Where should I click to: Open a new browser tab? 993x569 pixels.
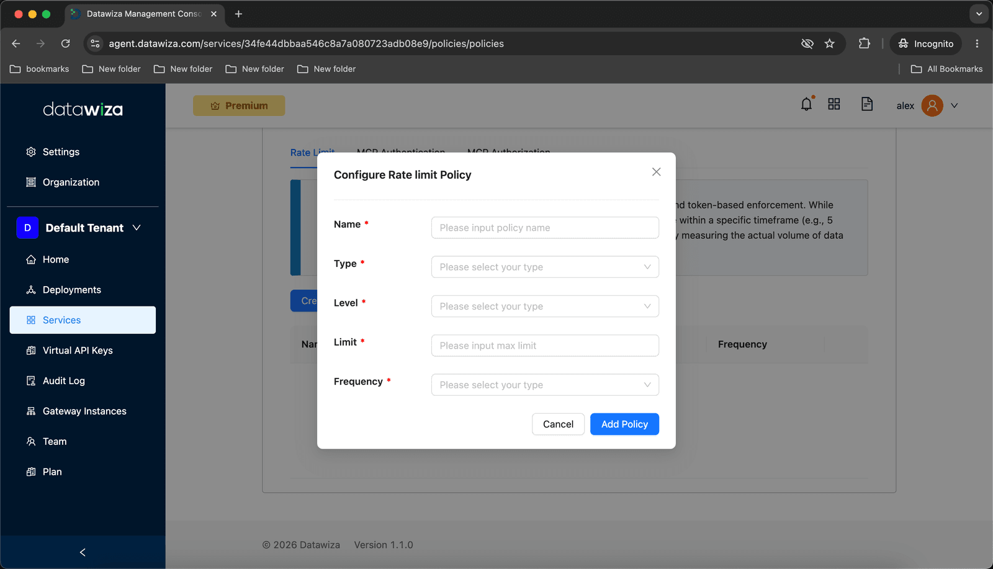click(x=238, y=14)
